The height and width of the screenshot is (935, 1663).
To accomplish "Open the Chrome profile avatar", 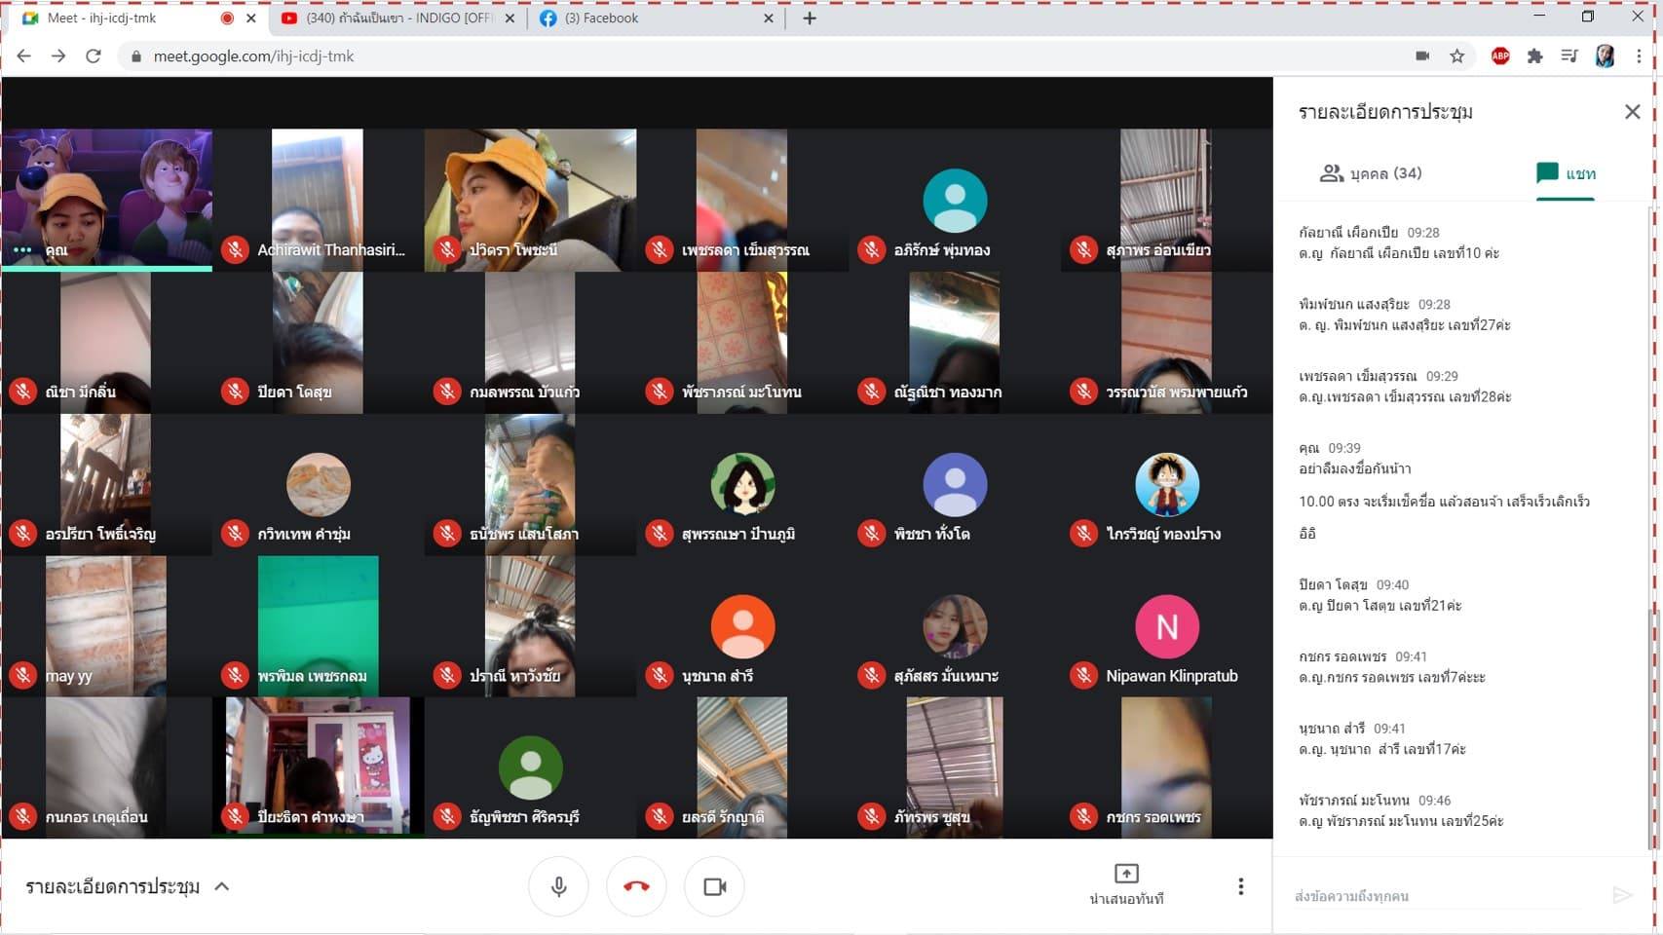I will [x=1605, y=56].
